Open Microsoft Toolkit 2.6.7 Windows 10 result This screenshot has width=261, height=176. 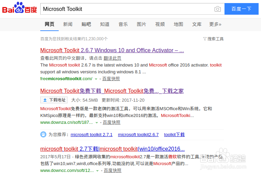tap(112, 50)
